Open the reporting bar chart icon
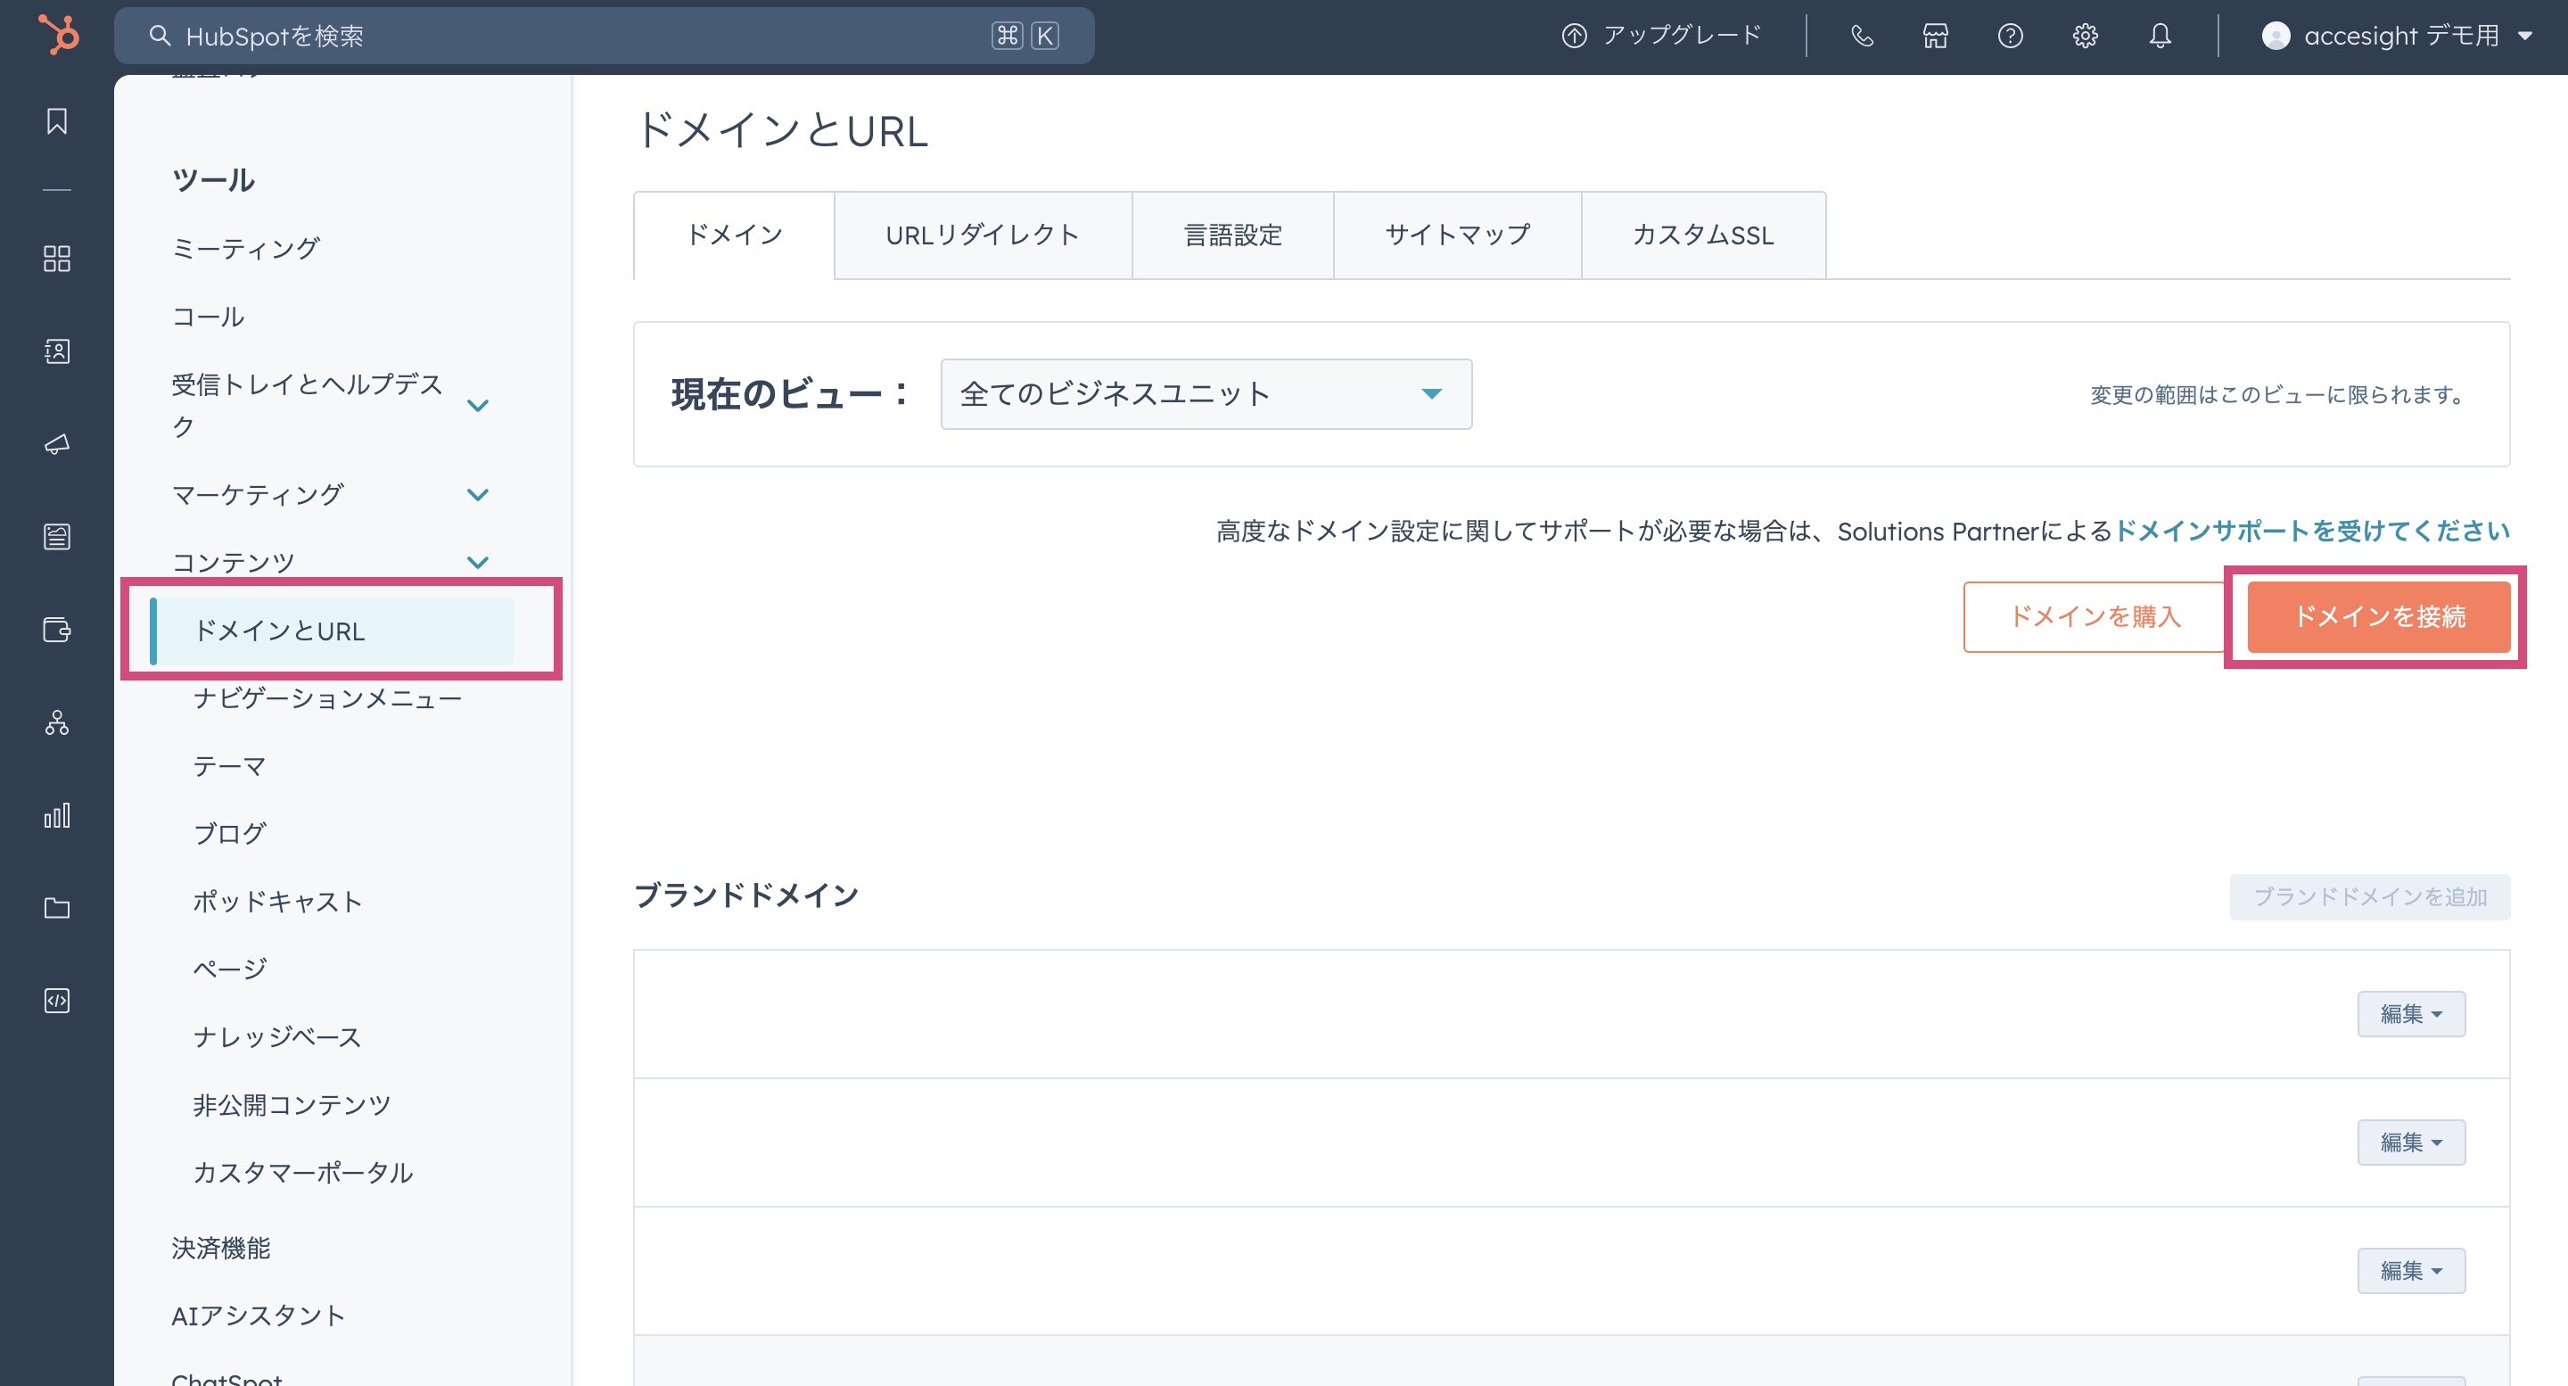Image resolution: width=2568 pixels, height=1386 pixels. click(57, 816)
